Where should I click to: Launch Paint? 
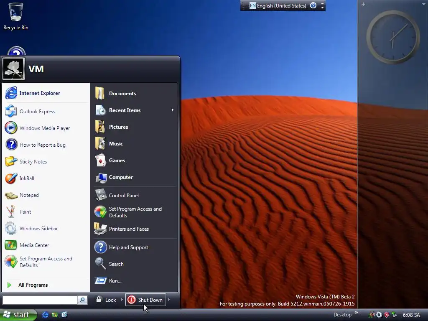[46, 211]
